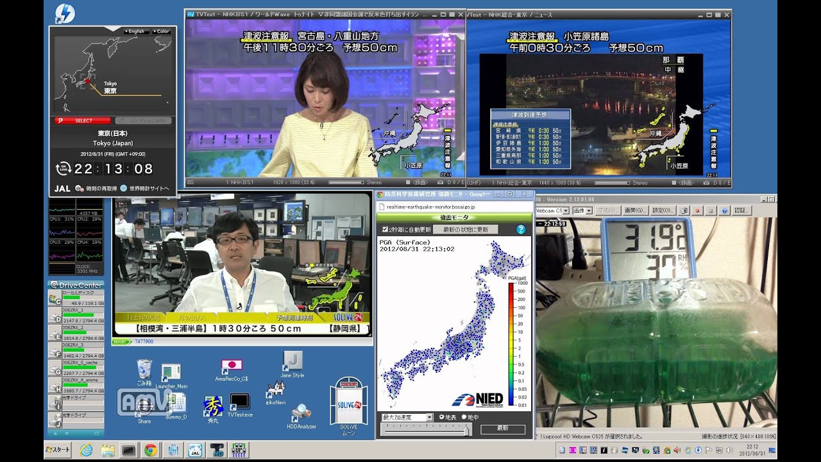
Task: Open the dummy_D desktop icon
Action: coord(176,407)
